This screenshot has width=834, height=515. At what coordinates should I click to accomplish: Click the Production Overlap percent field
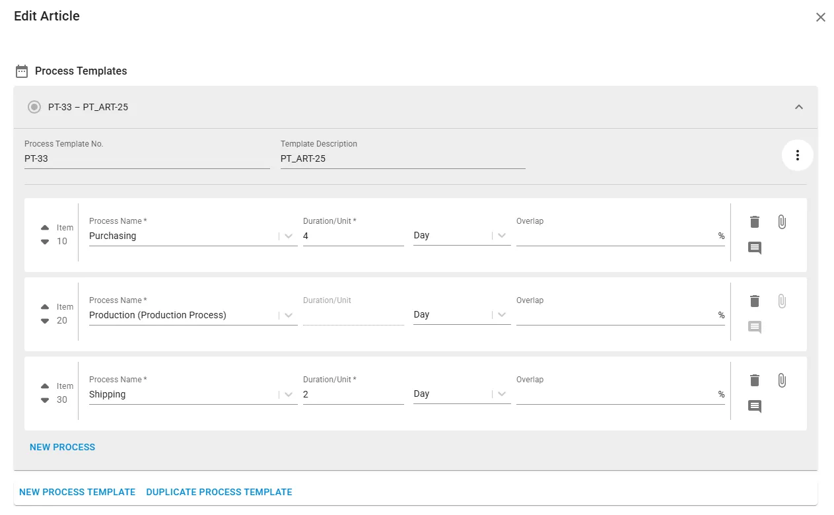621,315
